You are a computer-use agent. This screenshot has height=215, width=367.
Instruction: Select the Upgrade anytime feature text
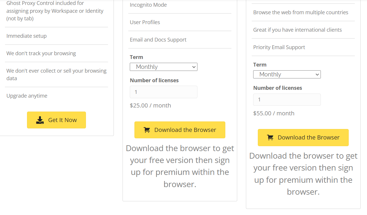pos(27,96)
